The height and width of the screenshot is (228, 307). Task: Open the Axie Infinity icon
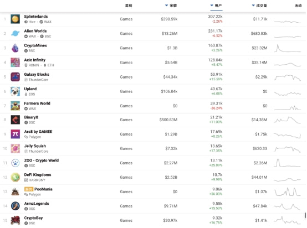(15, 63)
